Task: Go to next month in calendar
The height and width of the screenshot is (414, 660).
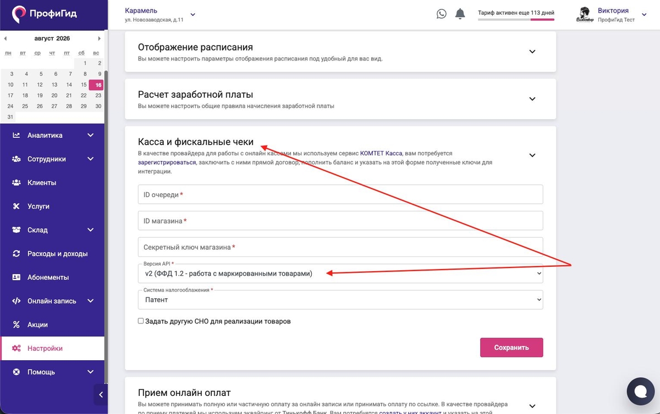Action: point(100,38)
